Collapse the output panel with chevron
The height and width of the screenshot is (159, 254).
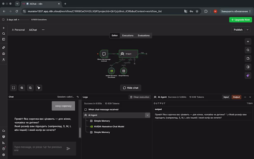click(x=250, y=97)
